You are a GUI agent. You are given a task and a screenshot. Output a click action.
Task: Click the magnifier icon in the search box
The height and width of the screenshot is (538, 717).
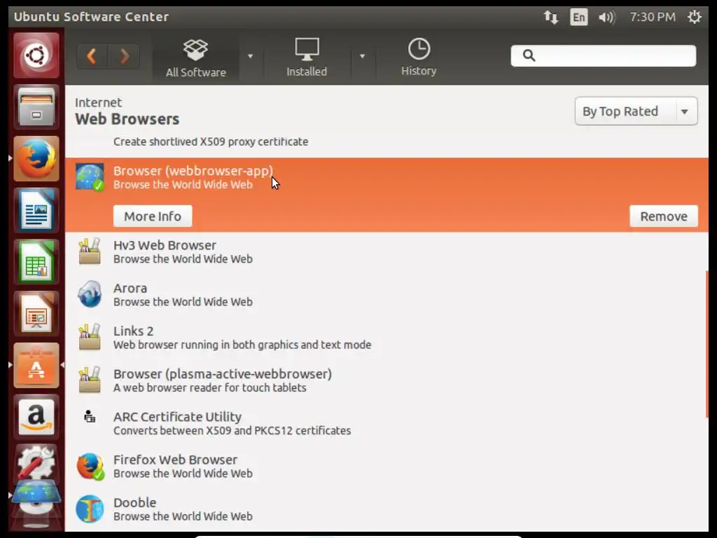coord(529,55)
